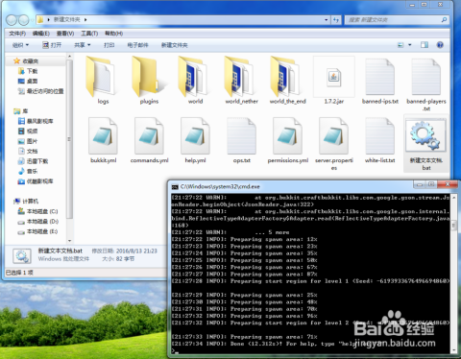Select the world_the_end folder

click(x=285, y=76)
